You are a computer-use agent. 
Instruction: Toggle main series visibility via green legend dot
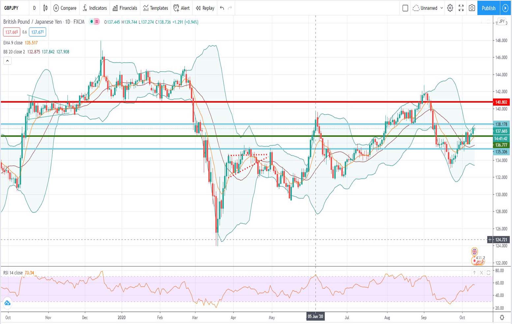coord(91,22)
